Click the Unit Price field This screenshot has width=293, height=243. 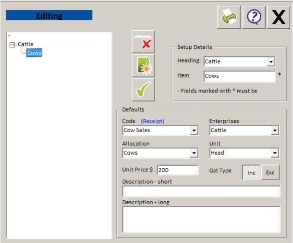[x=178, y=170]
